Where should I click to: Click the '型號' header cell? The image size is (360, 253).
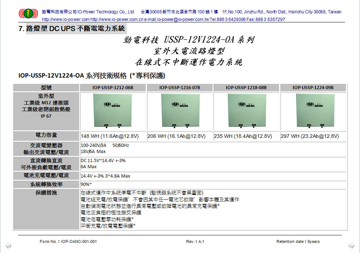tap(46, 88)
